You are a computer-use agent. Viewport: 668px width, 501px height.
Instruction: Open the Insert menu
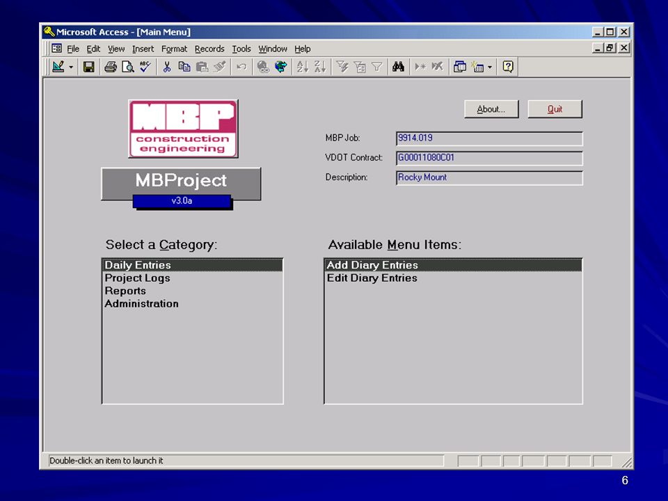[x=143, y=49]
